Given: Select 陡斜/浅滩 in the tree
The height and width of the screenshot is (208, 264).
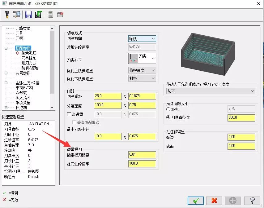Looking at the screenshot, I should [x=30, y=68].
